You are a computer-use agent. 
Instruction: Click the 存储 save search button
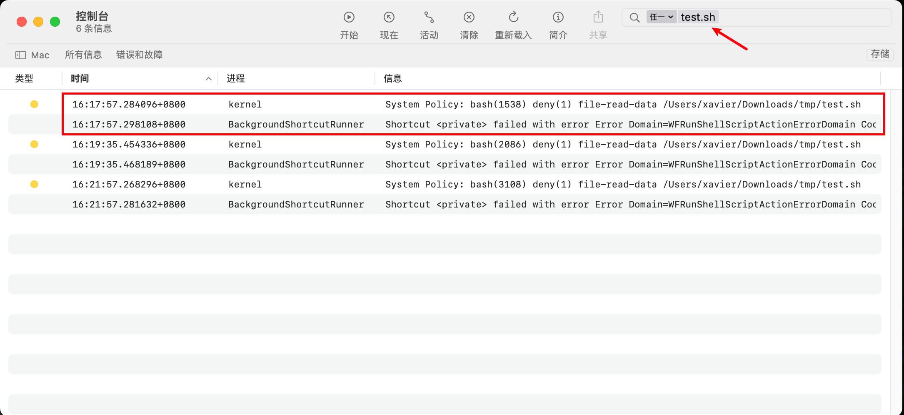(880, 54)
